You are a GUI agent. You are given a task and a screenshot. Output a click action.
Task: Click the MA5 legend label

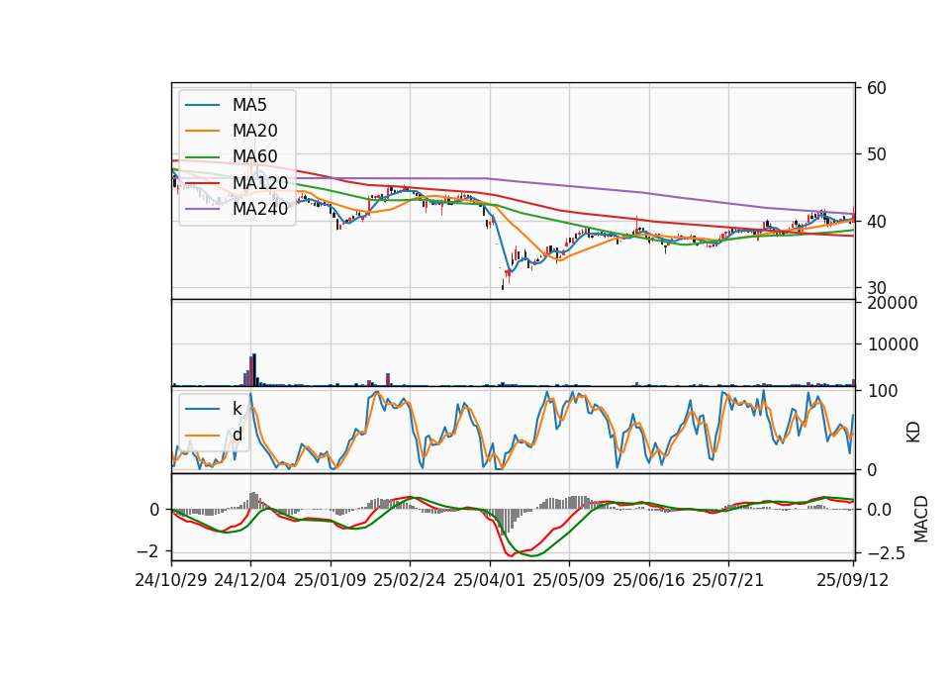(249, 105)
